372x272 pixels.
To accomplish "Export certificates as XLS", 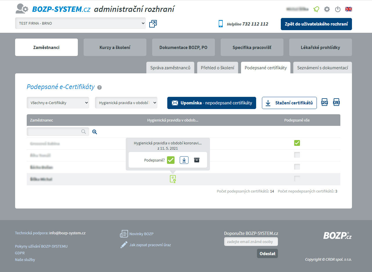I will click(x=336, y=102).
